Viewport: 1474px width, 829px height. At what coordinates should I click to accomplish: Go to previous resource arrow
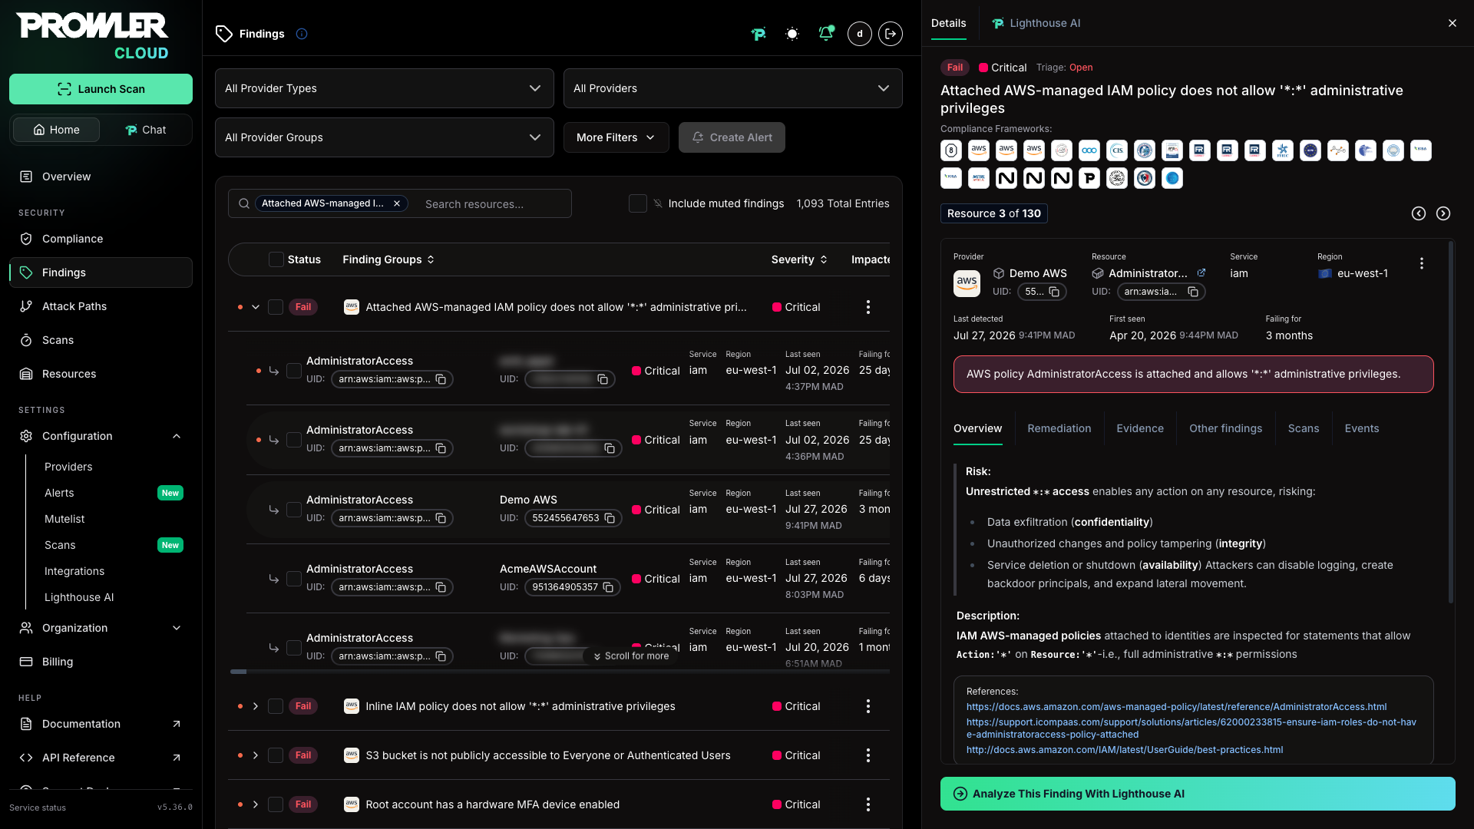point(1419,213)
